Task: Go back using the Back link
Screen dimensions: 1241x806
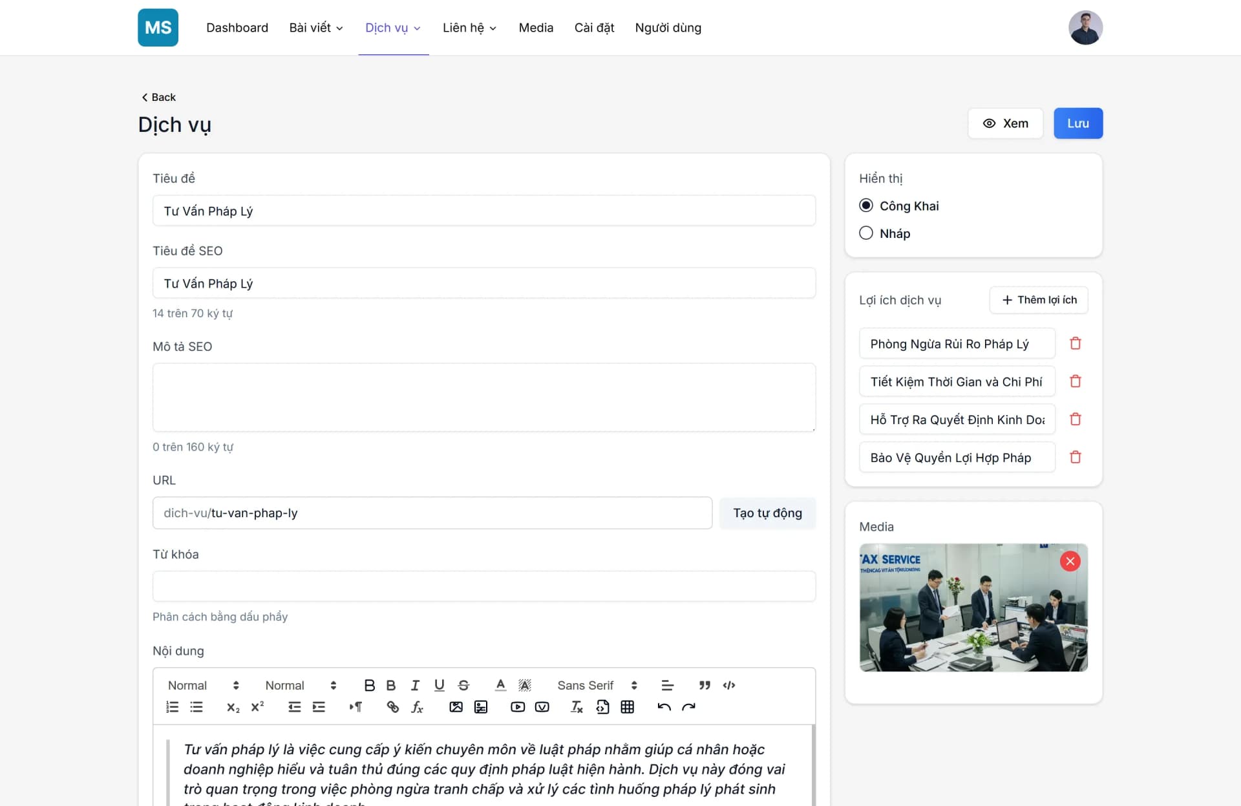Action: 158,97
